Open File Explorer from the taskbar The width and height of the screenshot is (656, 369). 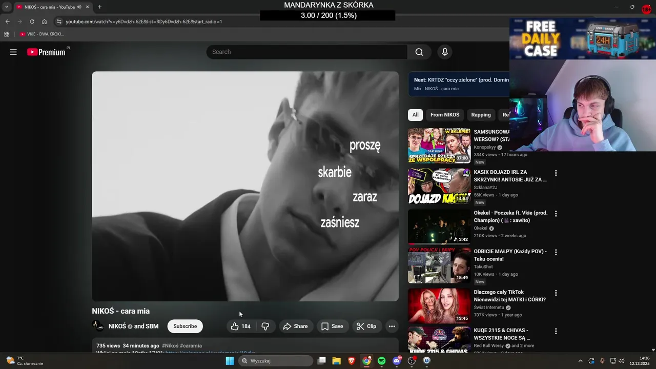(337, 361)
